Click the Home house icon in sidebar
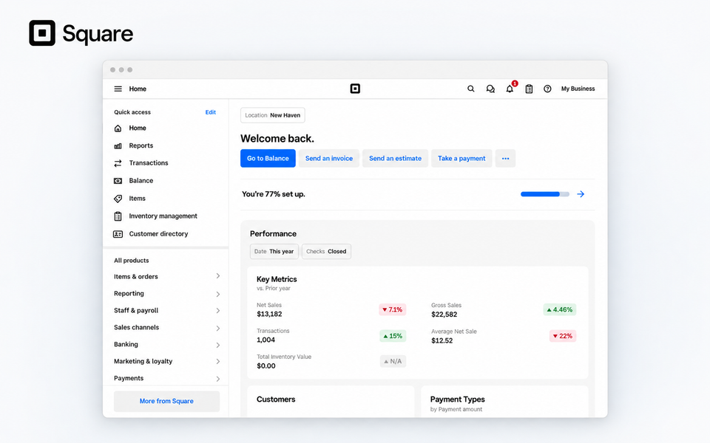The image size is (710, 443). tap(118, 128)
